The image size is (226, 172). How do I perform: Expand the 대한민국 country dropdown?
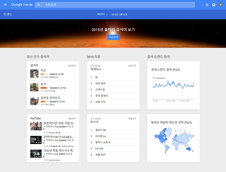[102, 14]
